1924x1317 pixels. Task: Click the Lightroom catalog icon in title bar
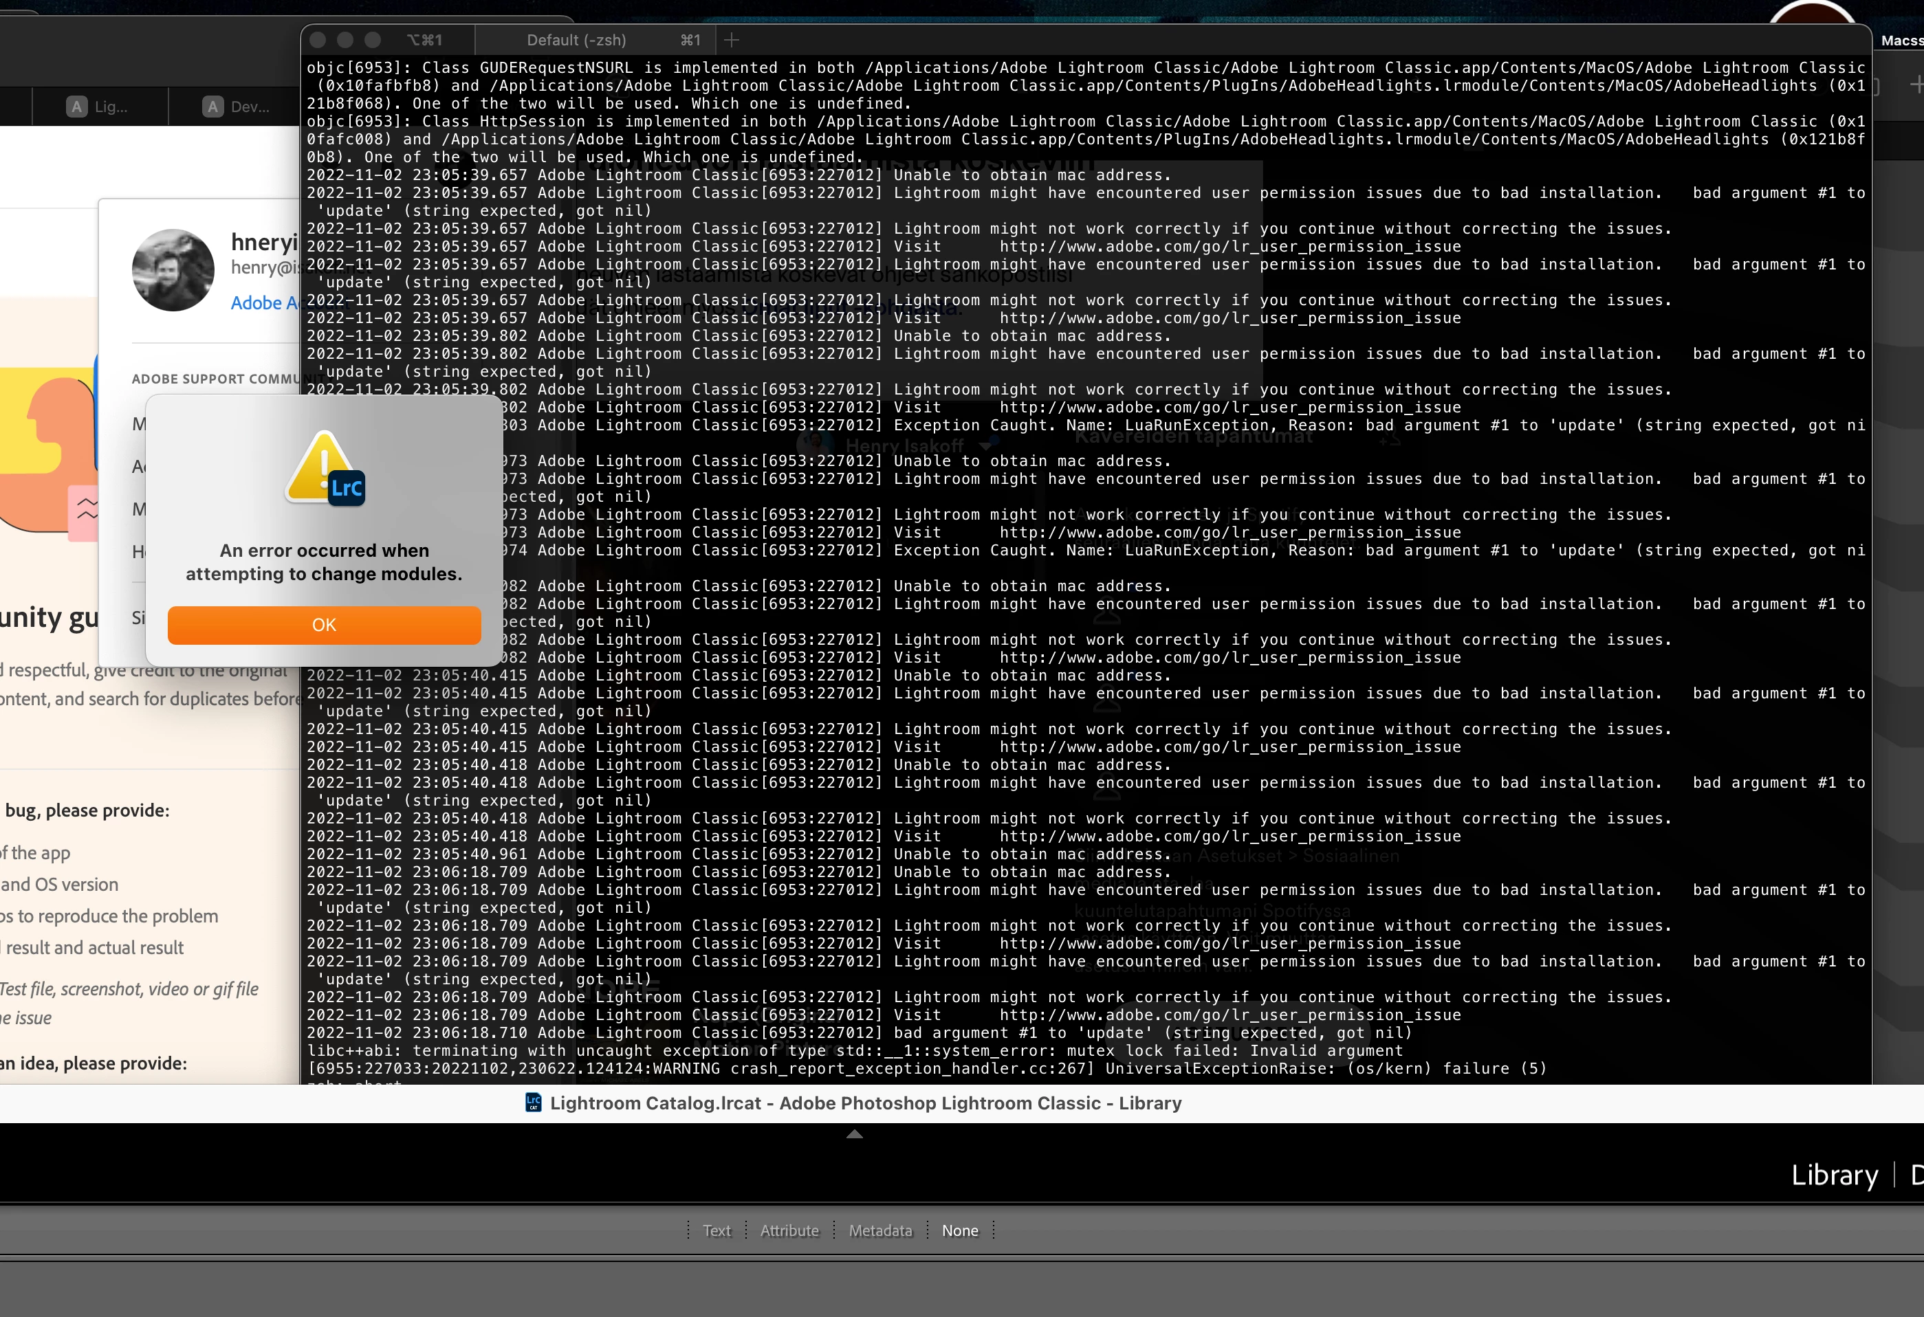pyautogui.click(x=533, y=1103)
